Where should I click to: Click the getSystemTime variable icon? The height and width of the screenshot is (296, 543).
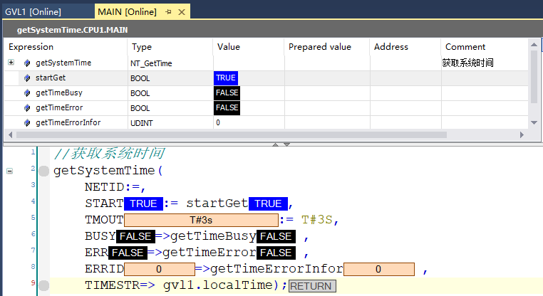(x=27, y=63)
